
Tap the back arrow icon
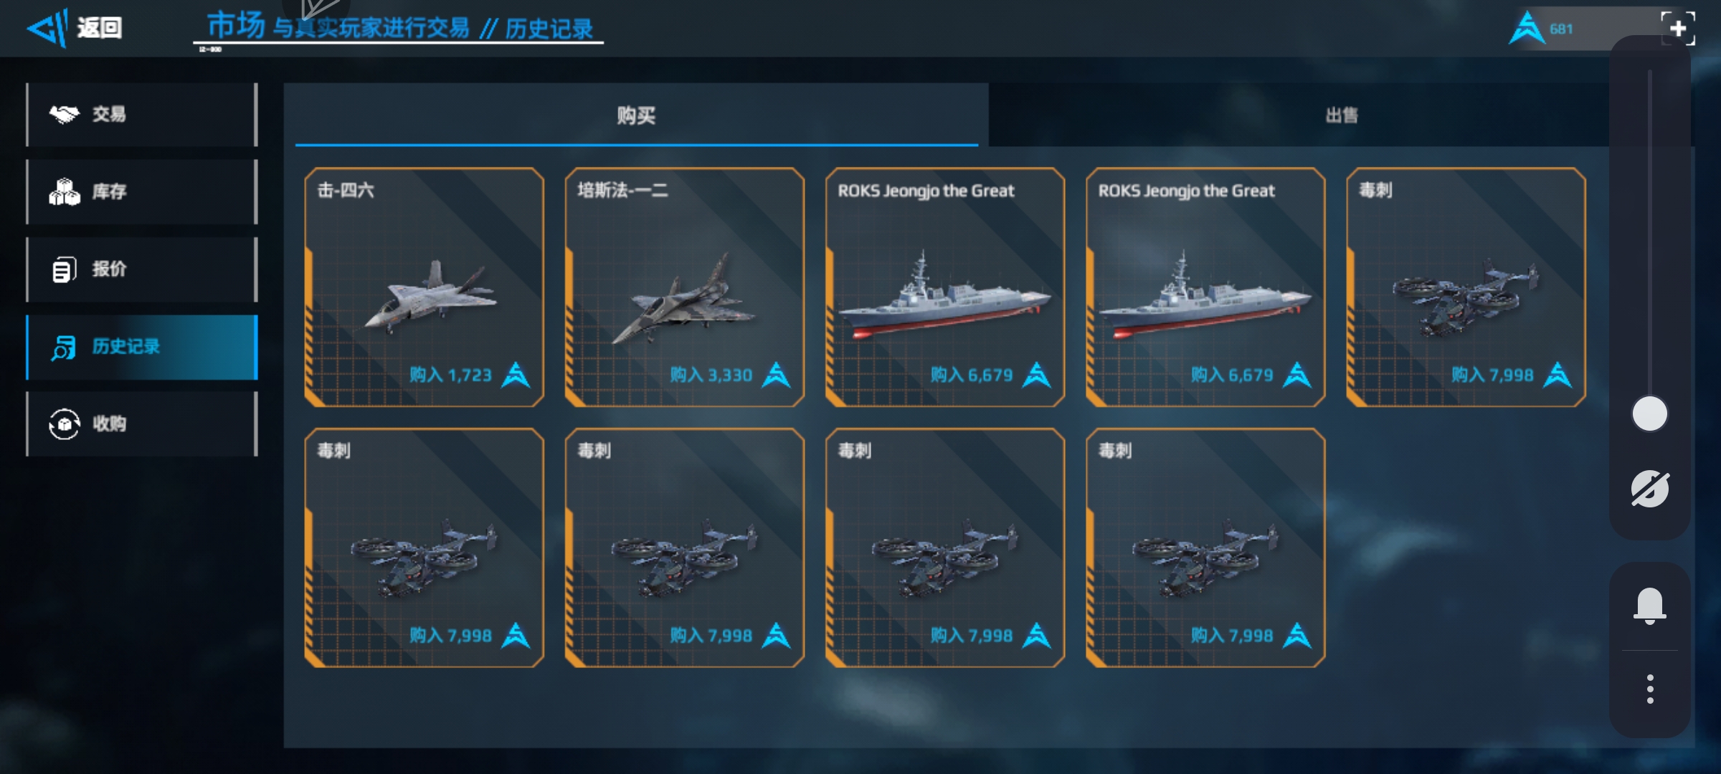point(47,29)
